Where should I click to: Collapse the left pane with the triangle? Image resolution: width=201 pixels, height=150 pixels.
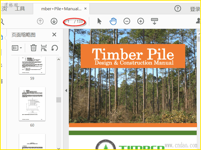pos(66,90)
